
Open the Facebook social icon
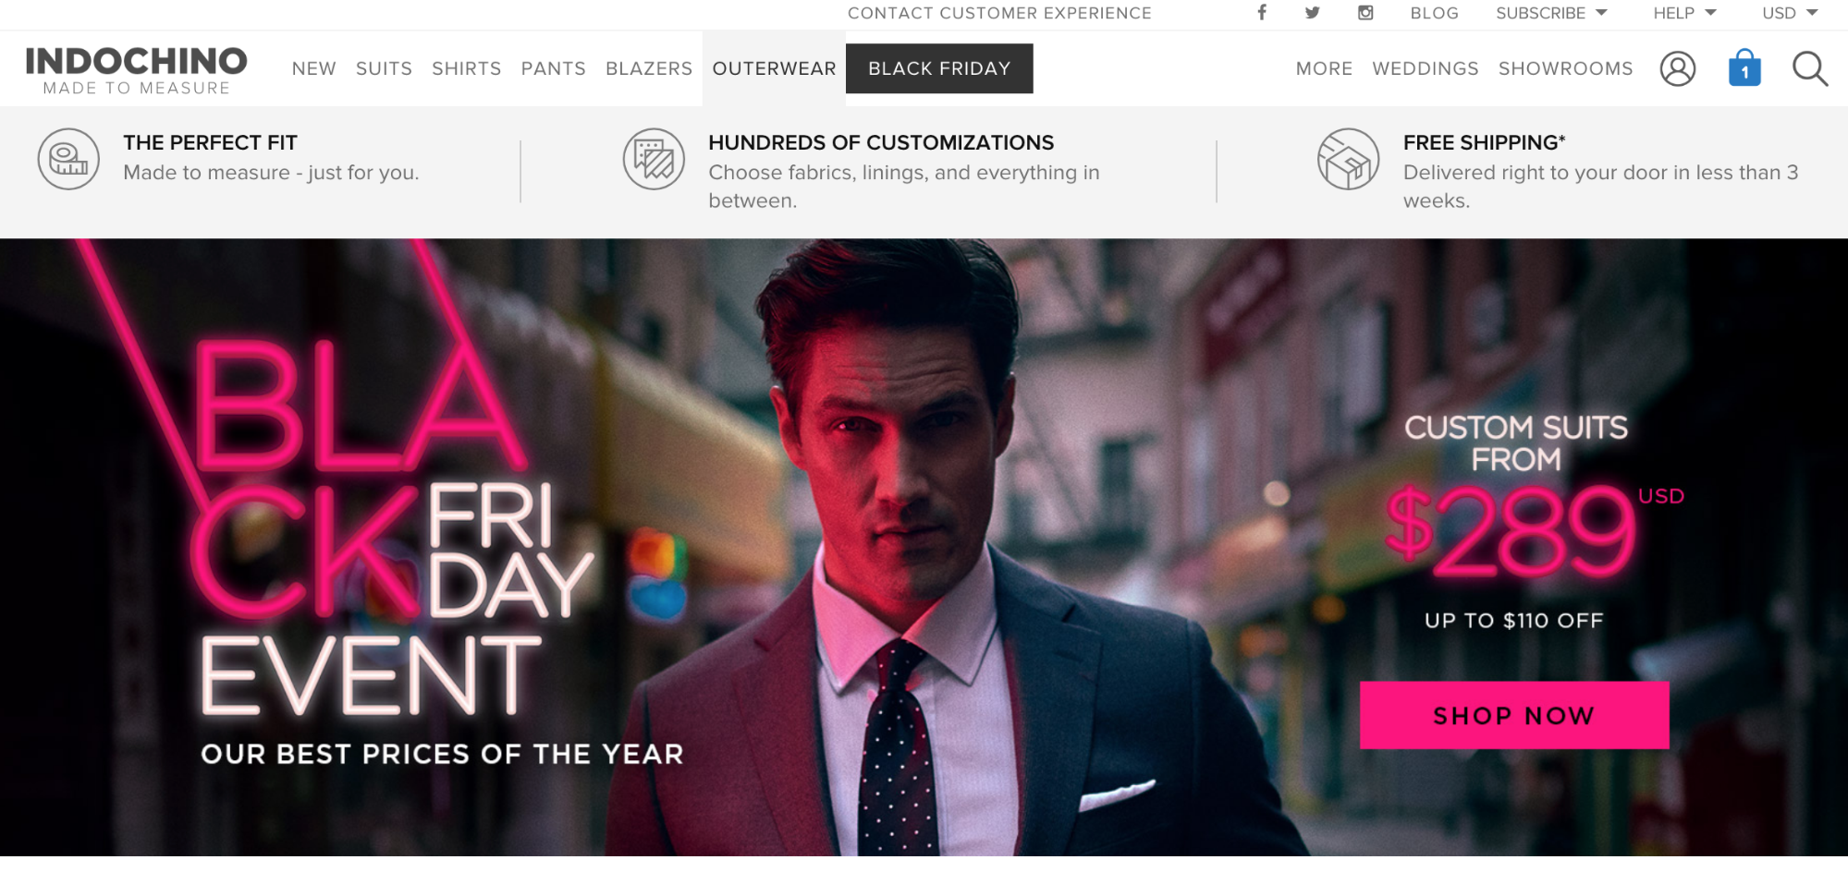tap(1262, 13)
